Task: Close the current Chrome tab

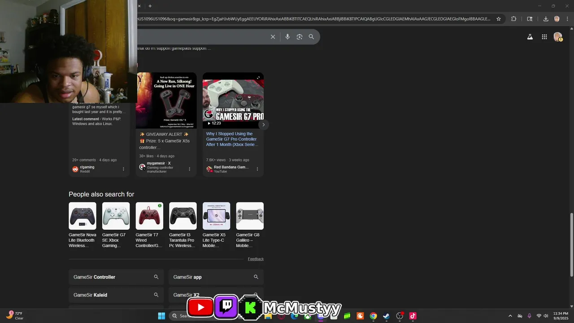Action: pos(139,6)
